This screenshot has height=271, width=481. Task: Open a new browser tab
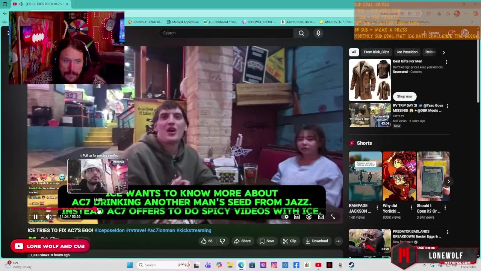click(x=75, y=4)
